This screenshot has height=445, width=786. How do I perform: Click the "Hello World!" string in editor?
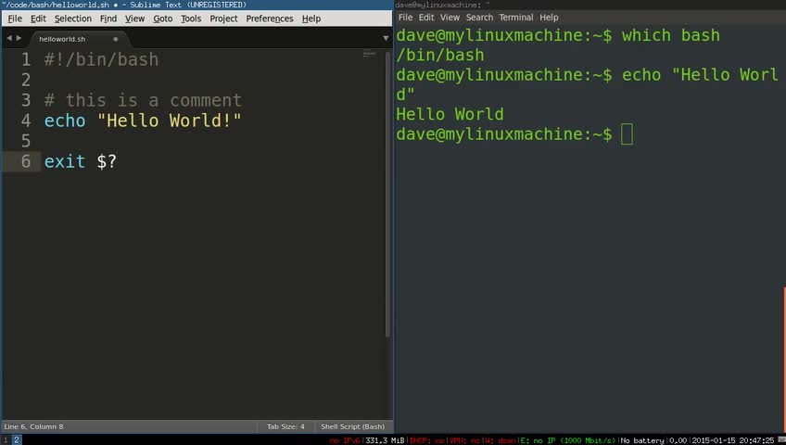coord(170,121)
